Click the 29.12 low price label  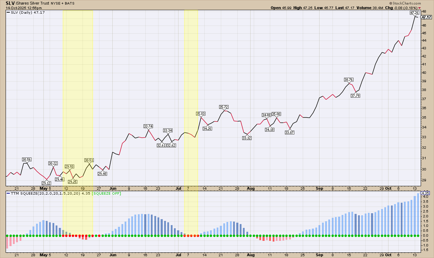coord(46,183)
